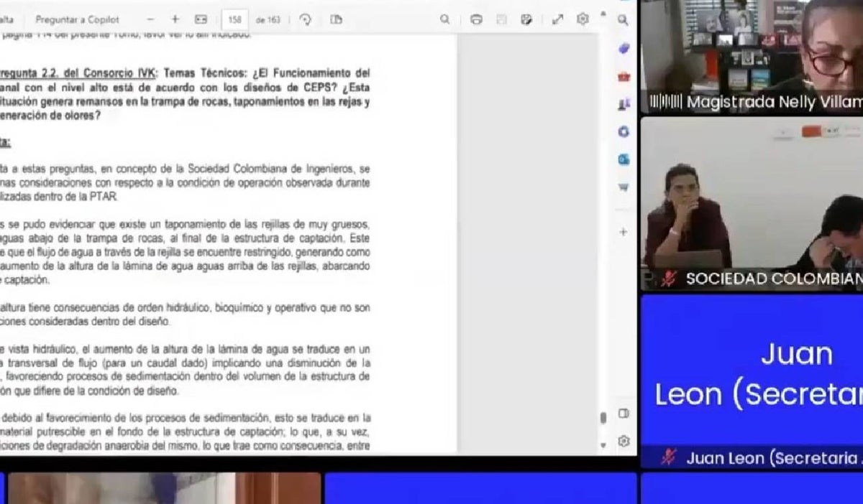
Task: Click Preguntar a Copilot button
Action: pos(78,19)
